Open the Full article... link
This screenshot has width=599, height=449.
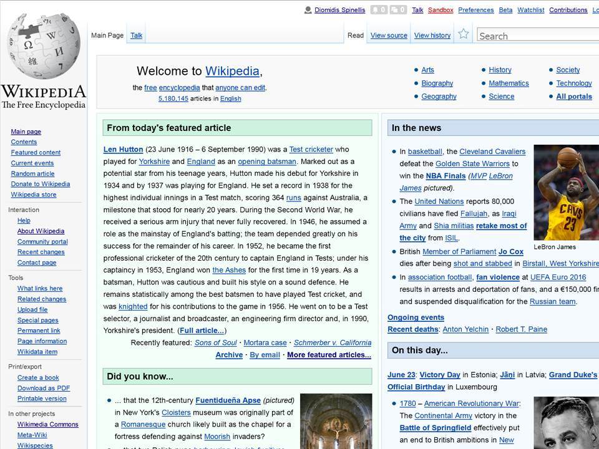click(202, 331)
